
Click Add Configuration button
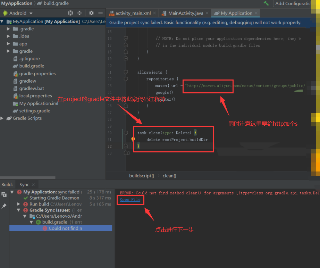pyautogui.click(x=292, y=3)
